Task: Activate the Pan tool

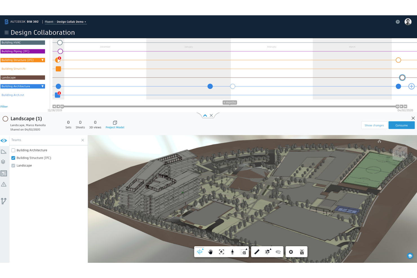Action: (x=210, y=252)
